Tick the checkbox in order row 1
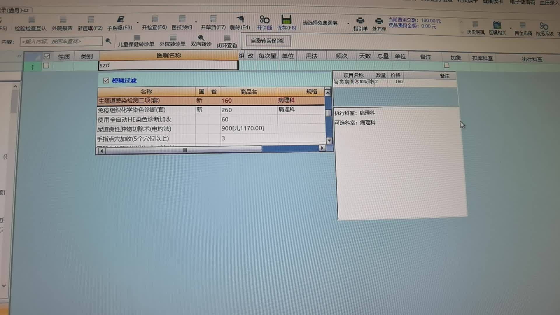Screen dimensions: 560x315 point(46,66)
